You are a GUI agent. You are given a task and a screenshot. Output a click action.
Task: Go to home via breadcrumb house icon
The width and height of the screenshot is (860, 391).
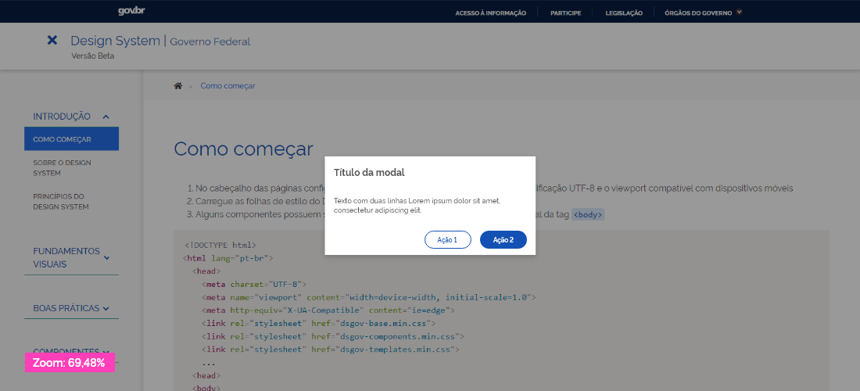[x=177, y=86]
